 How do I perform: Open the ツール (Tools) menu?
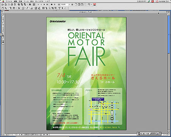(26, 1)
